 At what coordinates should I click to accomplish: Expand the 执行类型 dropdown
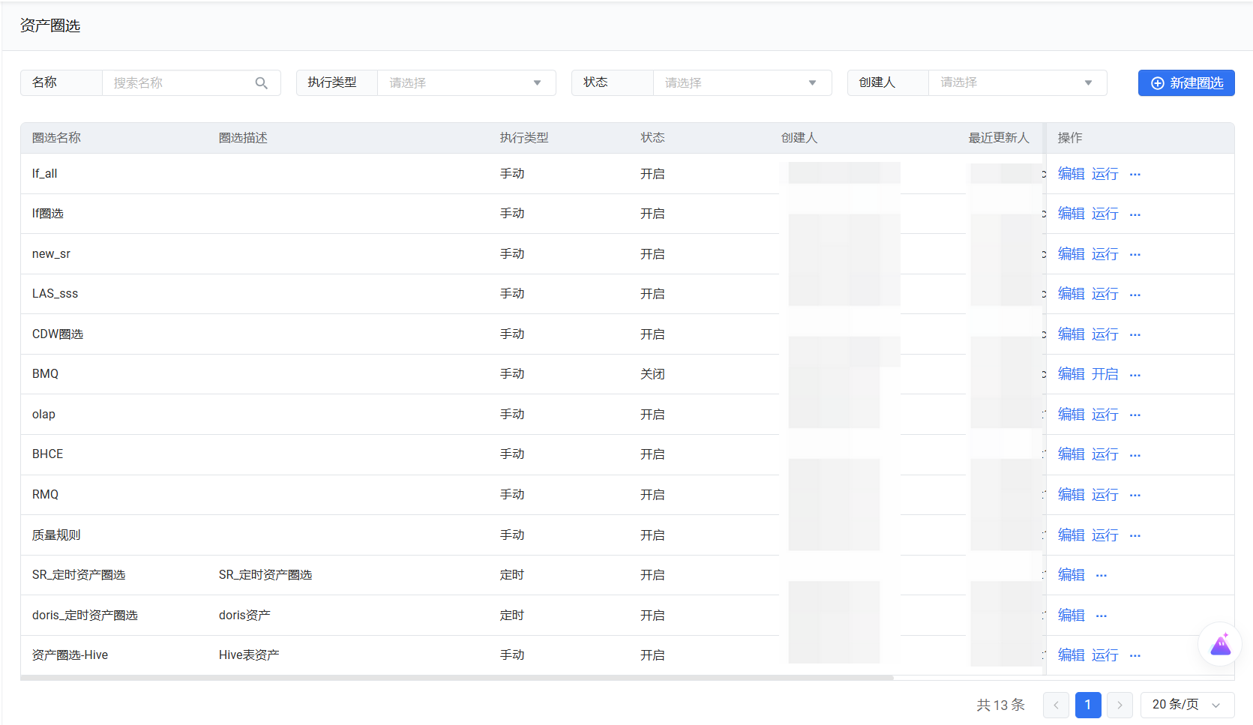(x=466, y=83)
